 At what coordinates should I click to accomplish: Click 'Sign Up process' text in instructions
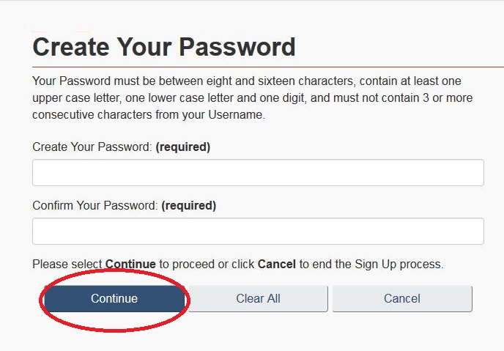399,265
